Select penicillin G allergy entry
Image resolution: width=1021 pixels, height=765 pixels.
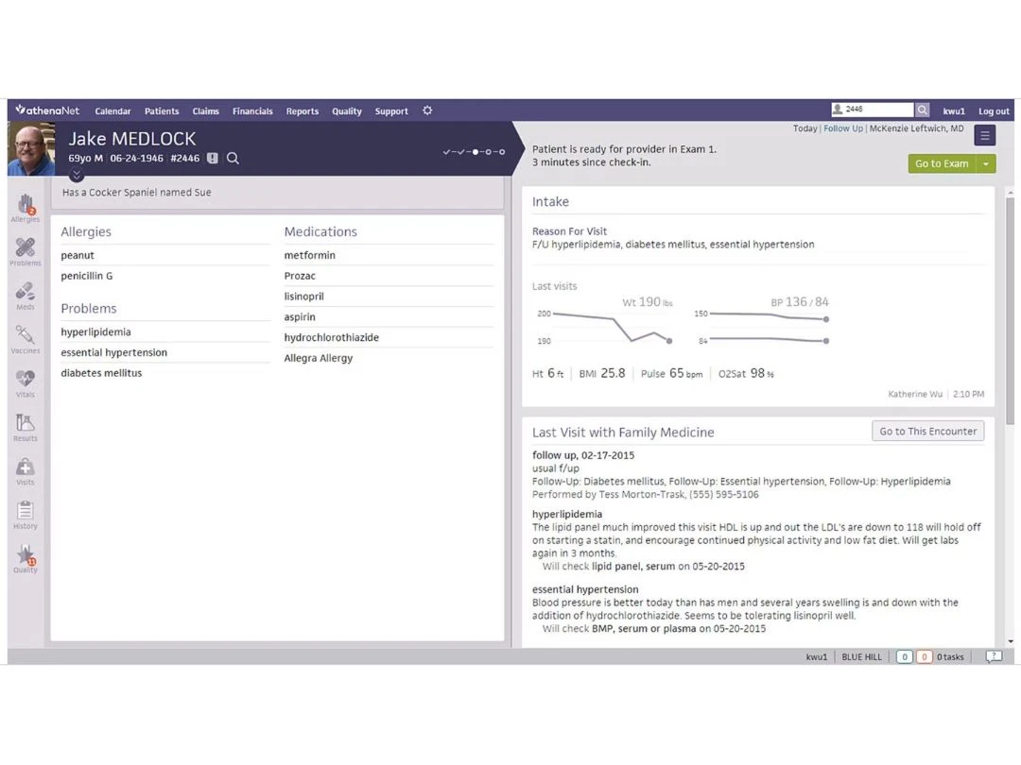87,276
